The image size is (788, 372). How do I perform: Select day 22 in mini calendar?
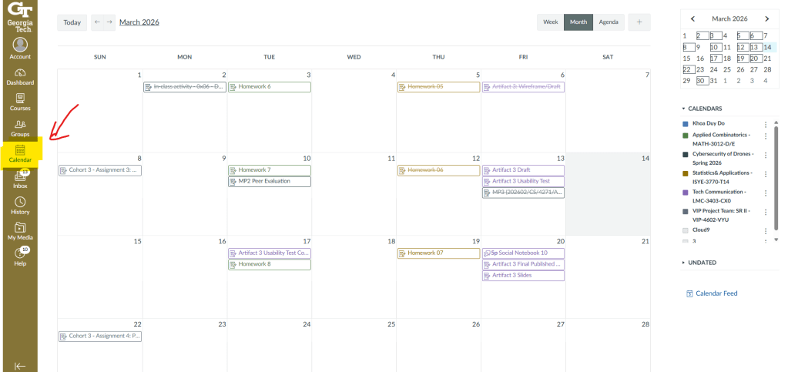click(687, 70)
